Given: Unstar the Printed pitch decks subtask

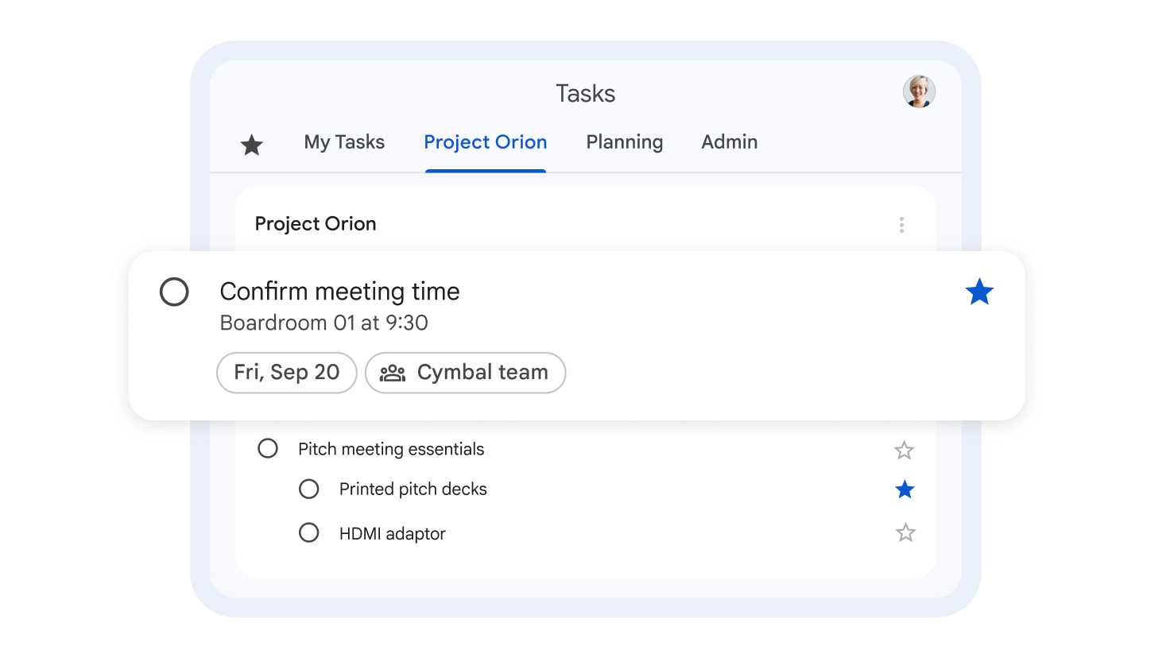Looking at the screenshot, I should click(x=905, y=490).
